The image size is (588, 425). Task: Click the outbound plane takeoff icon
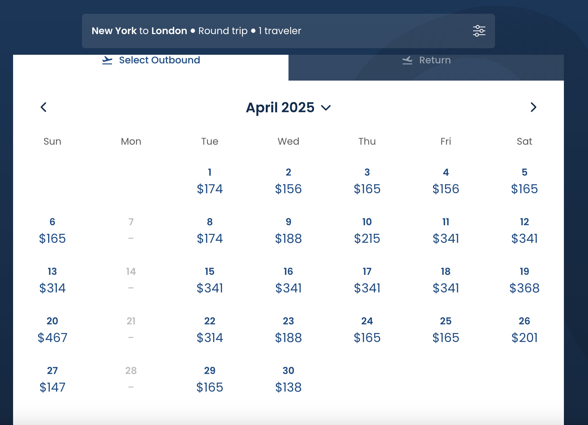click(x=107, y=60)
